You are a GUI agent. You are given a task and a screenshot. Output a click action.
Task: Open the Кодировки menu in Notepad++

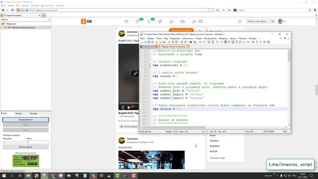[x=175, y=38]
